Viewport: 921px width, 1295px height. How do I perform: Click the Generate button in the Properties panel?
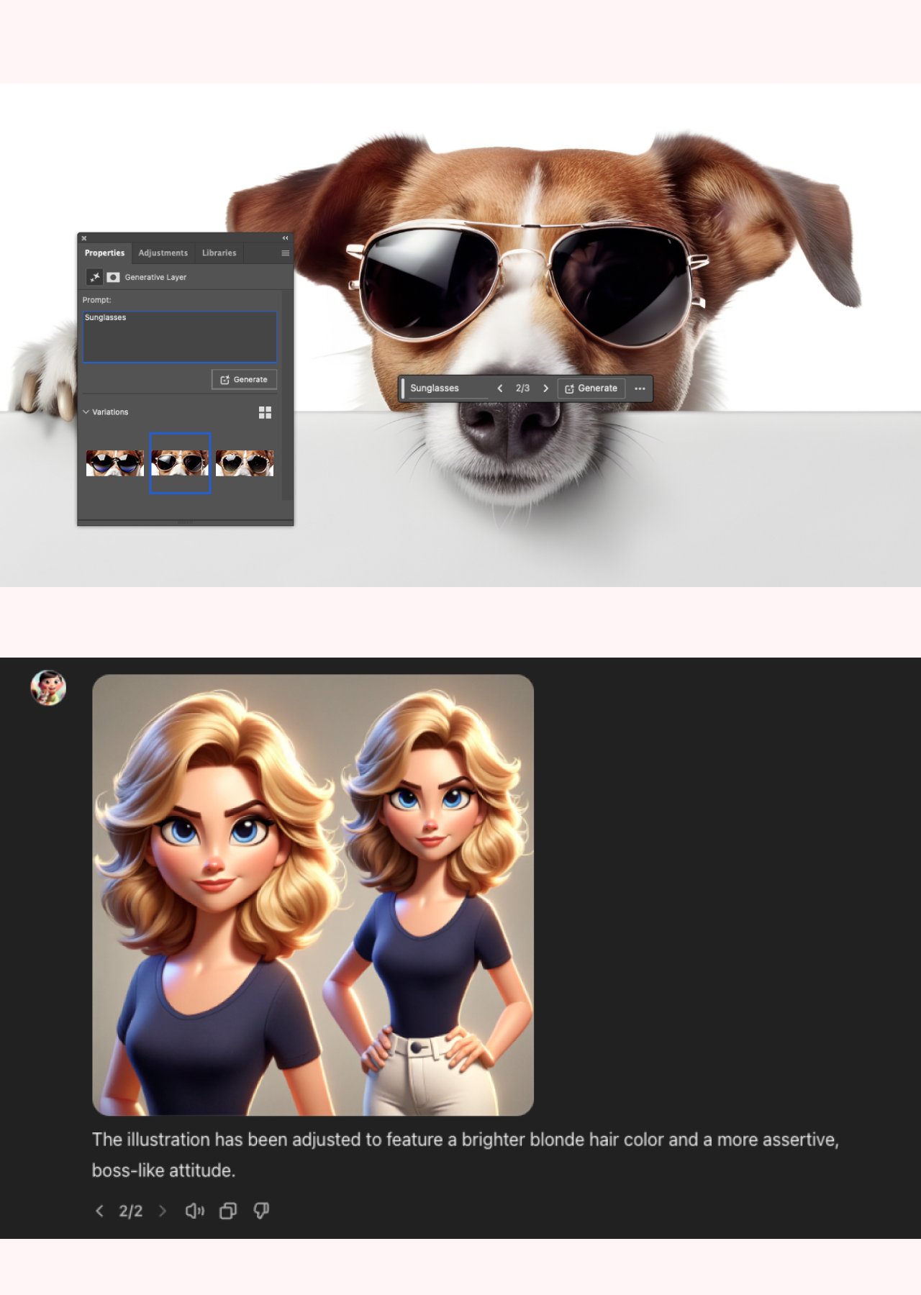[244, 379]
